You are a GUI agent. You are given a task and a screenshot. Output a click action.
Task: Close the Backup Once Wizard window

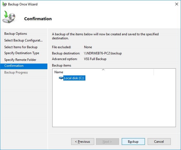[x=176, y=4]
